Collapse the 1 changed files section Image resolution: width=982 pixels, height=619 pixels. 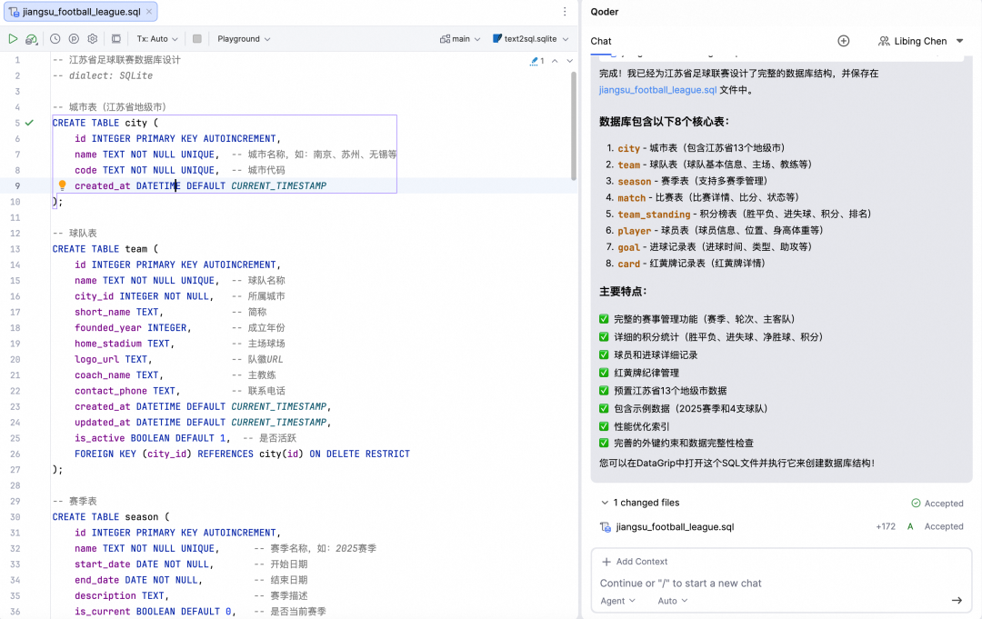[605, 503]
